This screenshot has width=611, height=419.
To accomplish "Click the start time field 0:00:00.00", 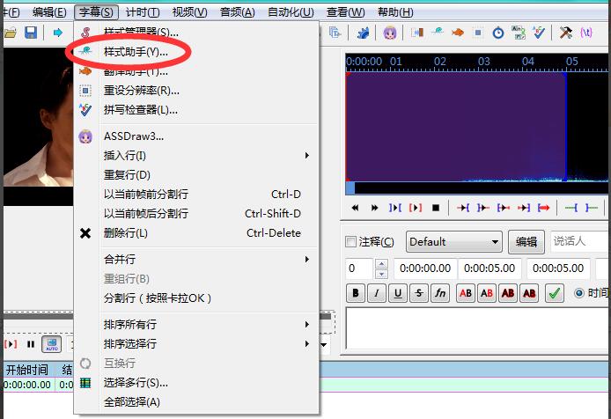I will pos(425,268).
